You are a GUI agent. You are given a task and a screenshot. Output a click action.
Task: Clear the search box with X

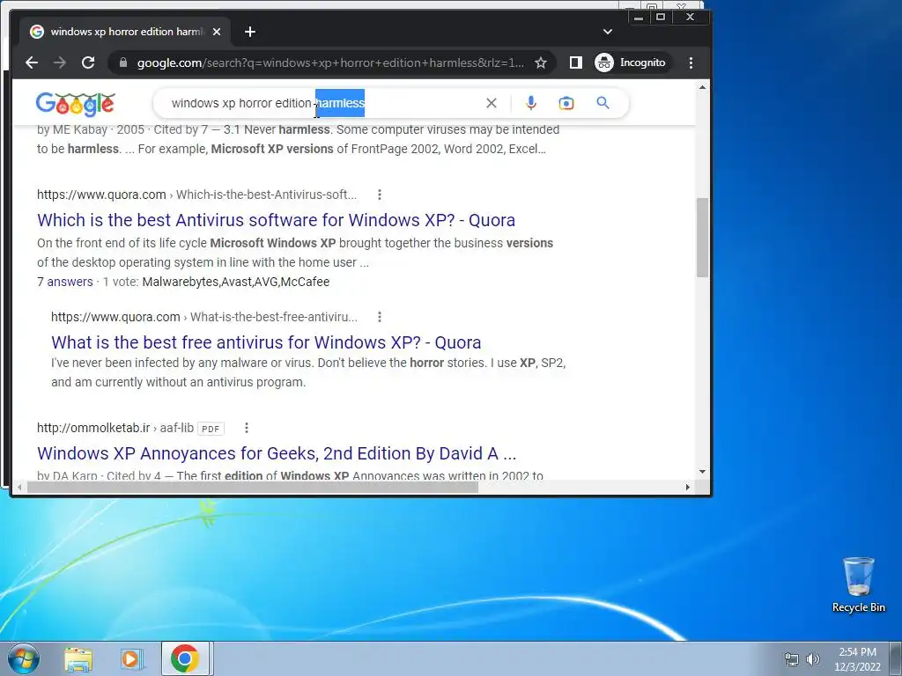coord(492,103)
